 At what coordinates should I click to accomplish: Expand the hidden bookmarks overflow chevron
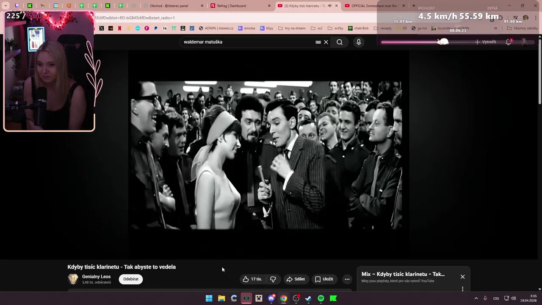coord(495,28)
